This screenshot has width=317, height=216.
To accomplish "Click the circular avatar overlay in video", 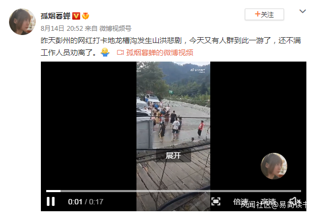I will 274,166.
